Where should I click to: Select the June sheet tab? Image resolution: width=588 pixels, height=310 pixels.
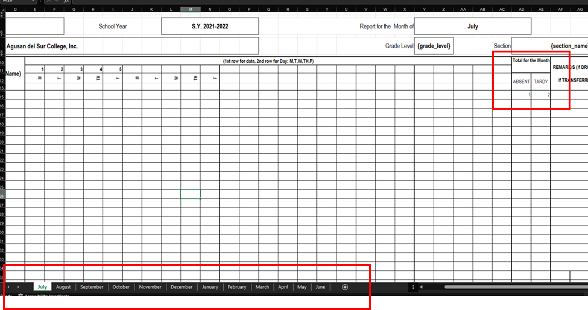pos(320,287)
